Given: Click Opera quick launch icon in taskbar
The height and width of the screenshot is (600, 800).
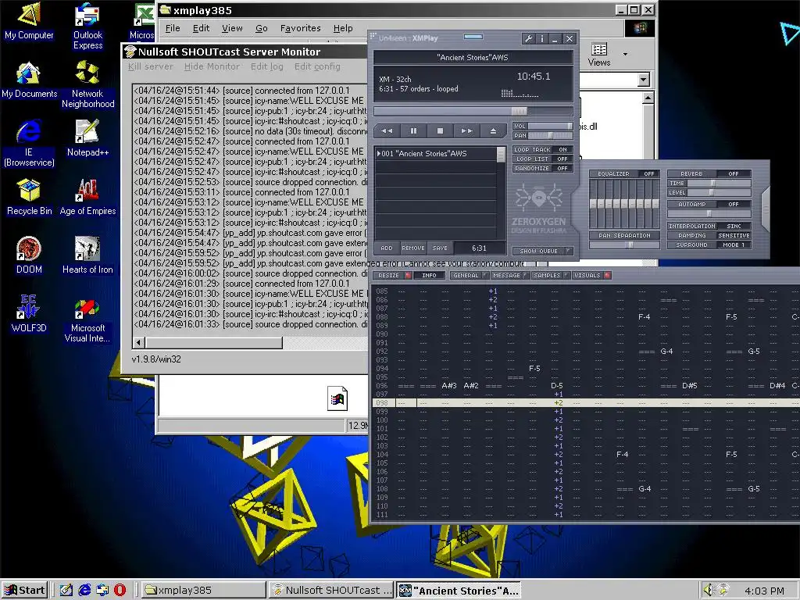Looking at the screenshot, I should (120, 590).
